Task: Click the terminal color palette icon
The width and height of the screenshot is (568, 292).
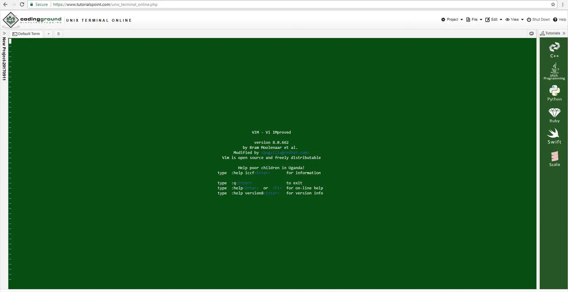Action: point(532,33)
